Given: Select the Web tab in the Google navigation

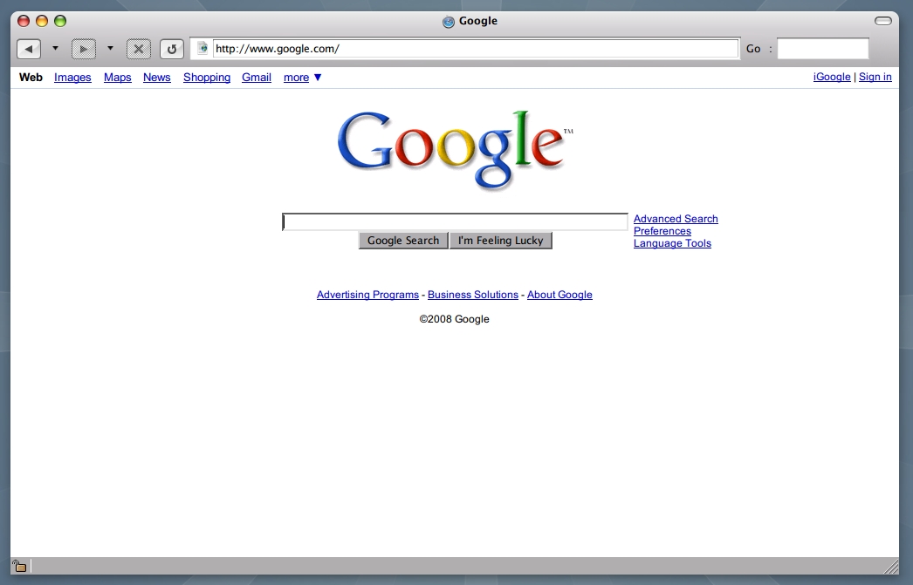Looking at the screenshot, I should pos(31,78).
